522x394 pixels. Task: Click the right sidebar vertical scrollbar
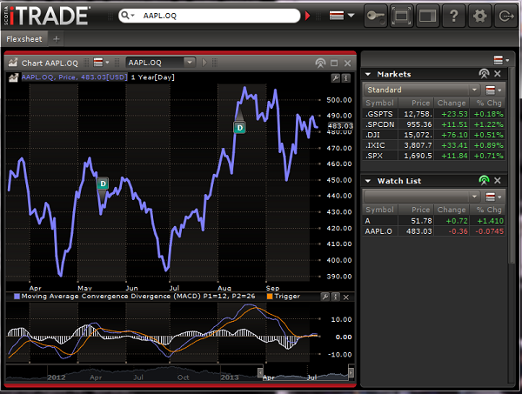(512, 164)
